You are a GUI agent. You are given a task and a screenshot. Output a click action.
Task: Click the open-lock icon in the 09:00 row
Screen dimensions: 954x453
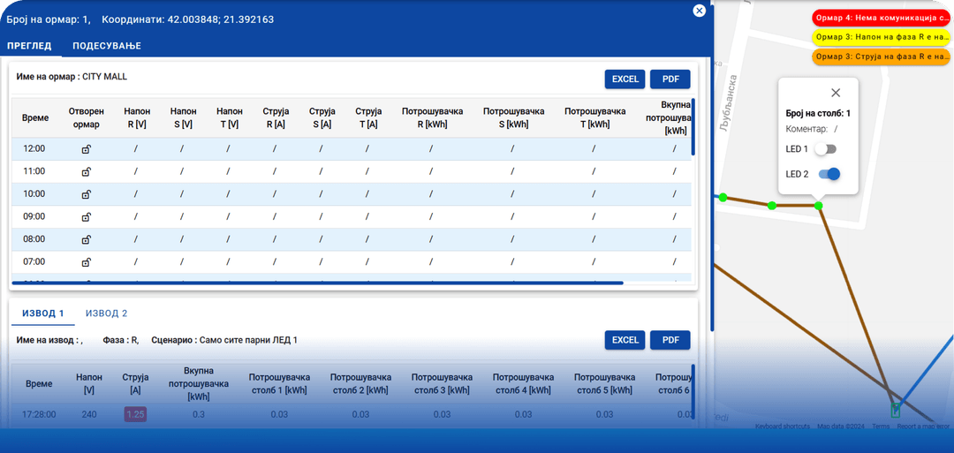pyautogui.click(x=87, y=216)
